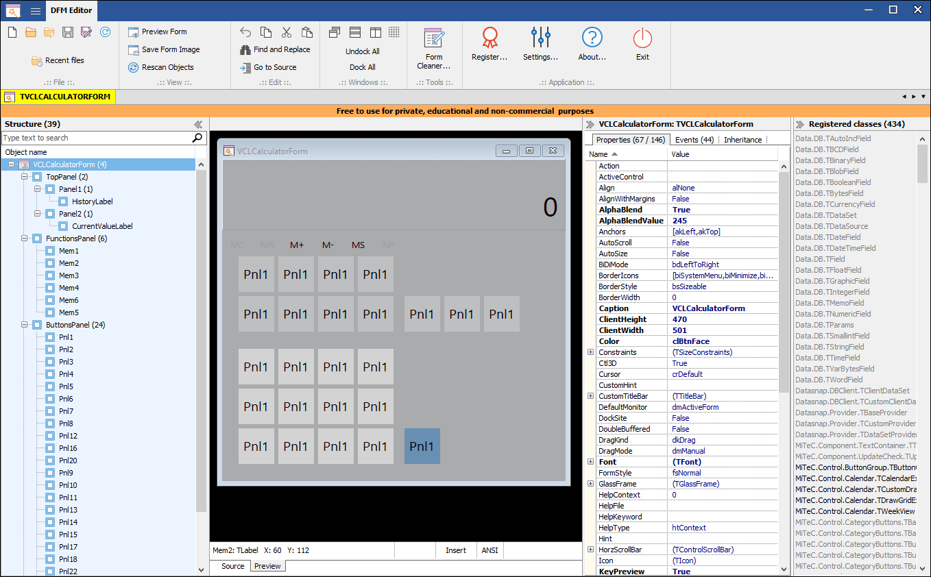Click the AlphaBlendValue 245 cell
Screen dimensions: 931x577
click(x=723, y=221)
